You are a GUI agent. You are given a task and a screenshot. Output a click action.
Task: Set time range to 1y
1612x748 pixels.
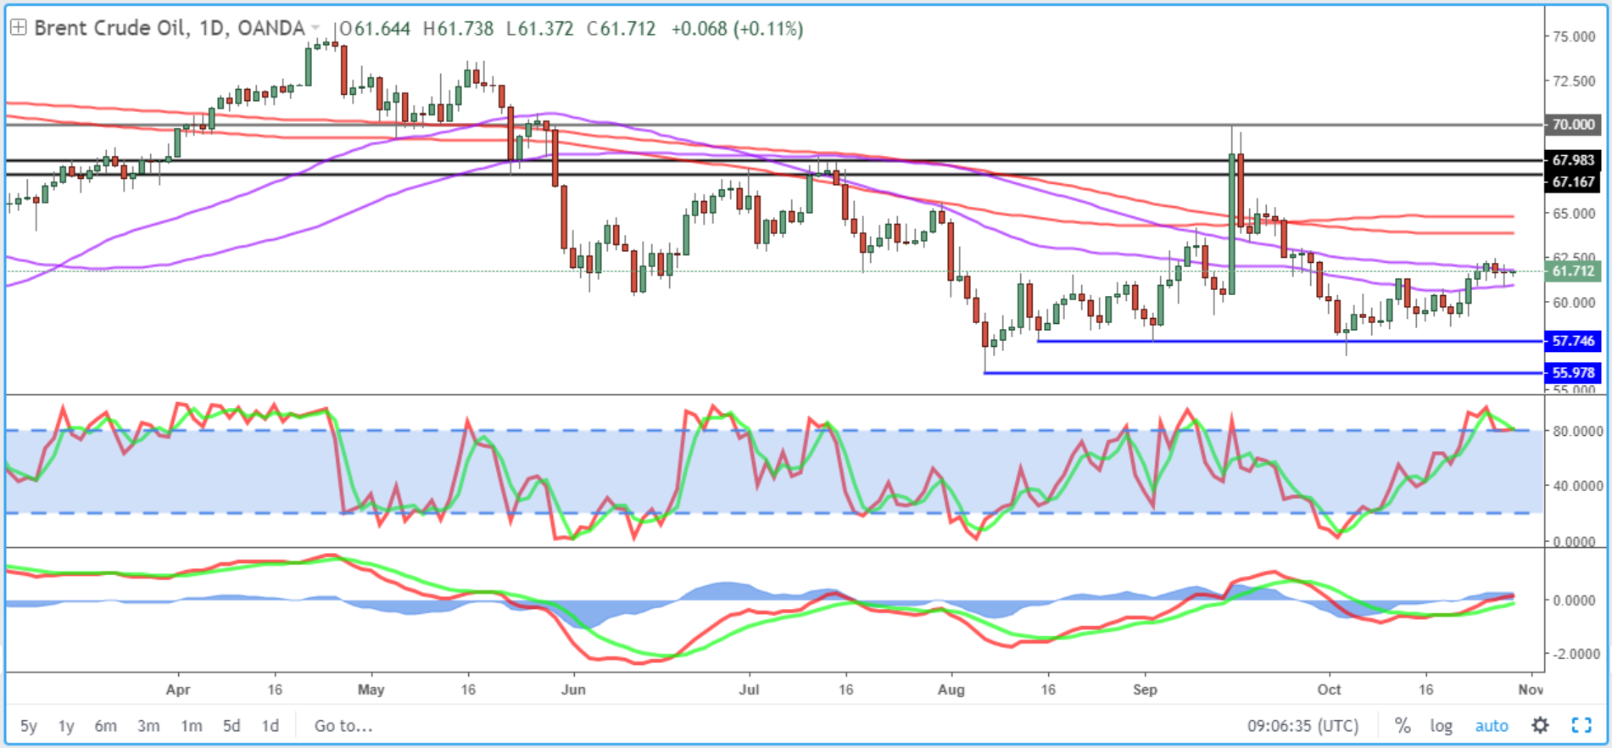[66, 726]
